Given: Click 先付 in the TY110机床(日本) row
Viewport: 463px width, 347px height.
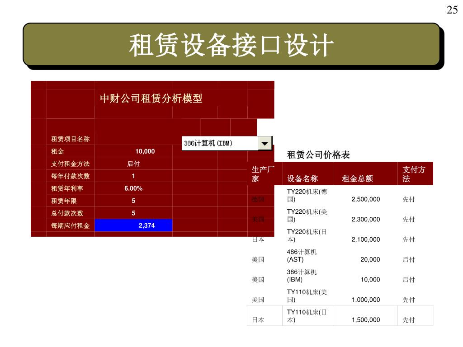Looking at the screenshot, I should (409, 320).
